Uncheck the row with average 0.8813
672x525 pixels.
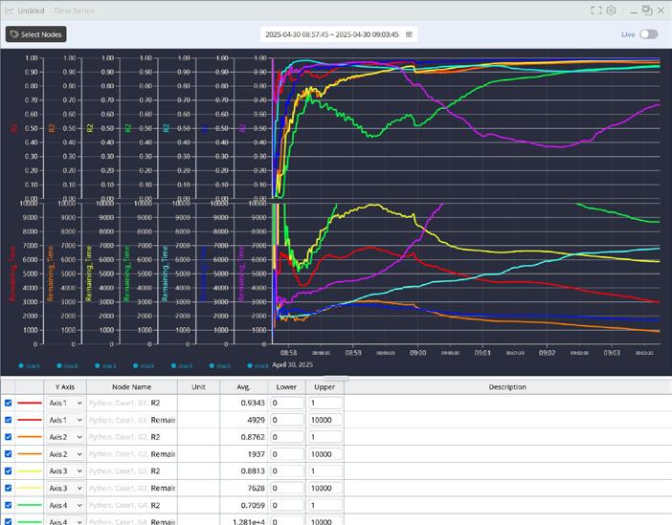(9, 471)
